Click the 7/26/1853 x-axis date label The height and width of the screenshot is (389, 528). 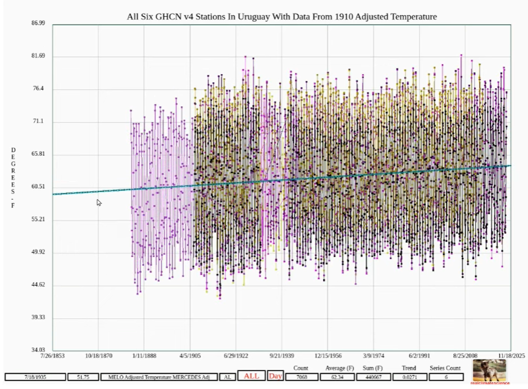(53, 356)
